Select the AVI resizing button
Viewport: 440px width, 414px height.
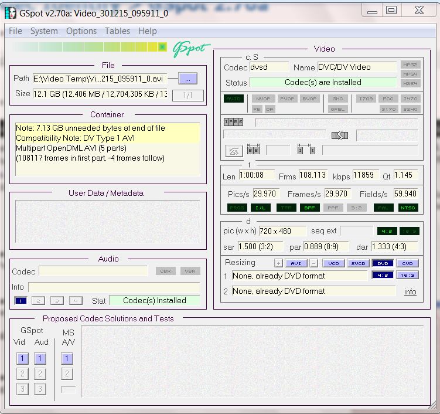tap(296, 263)
